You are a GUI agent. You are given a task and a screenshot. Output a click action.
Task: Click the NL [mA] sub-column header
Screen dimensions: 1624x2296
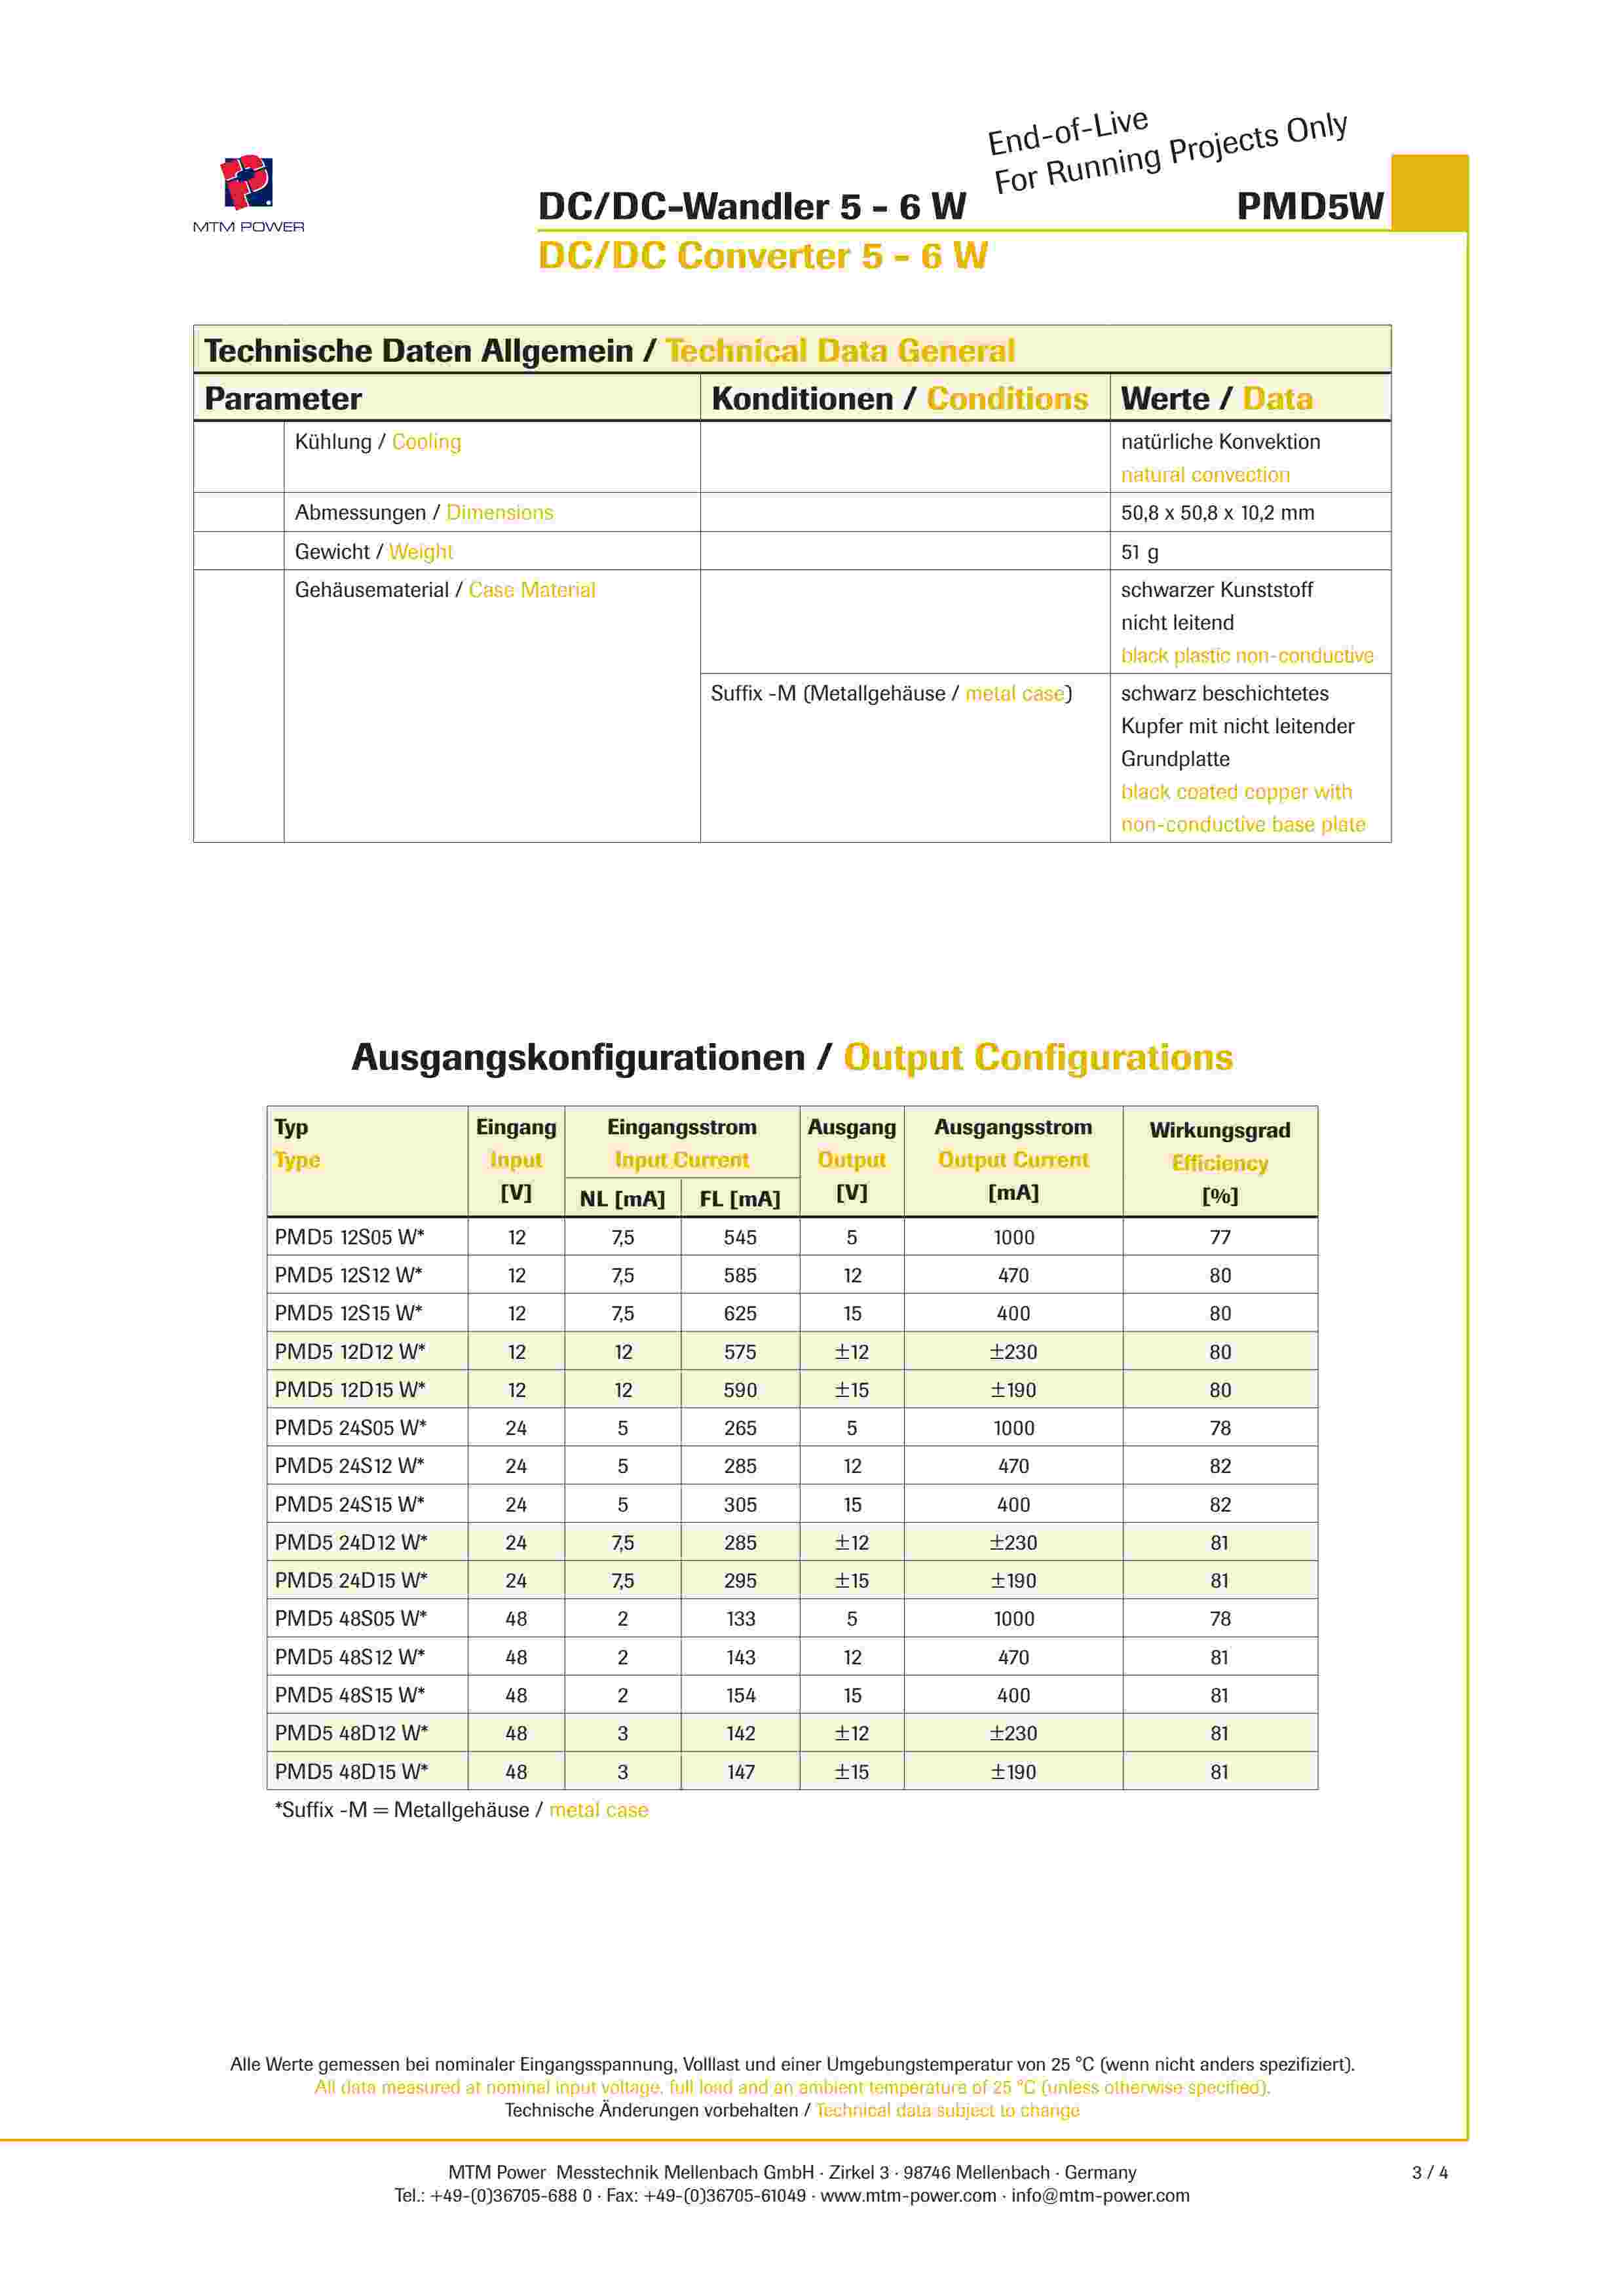622,1198
